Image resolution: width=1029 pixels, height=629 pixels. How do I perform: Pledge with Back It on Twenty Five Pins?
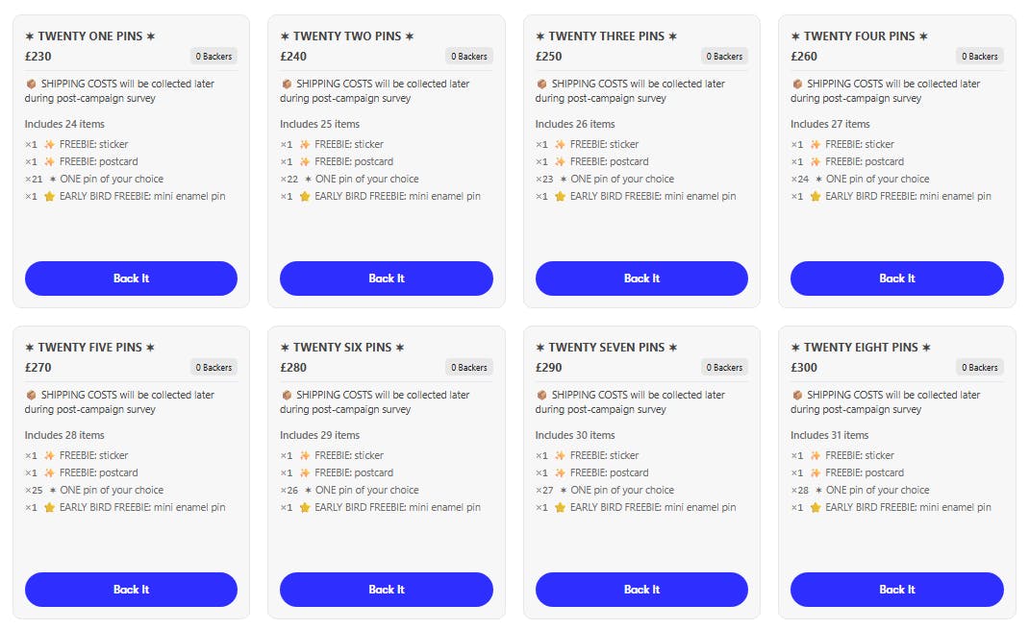click(131, 590)
